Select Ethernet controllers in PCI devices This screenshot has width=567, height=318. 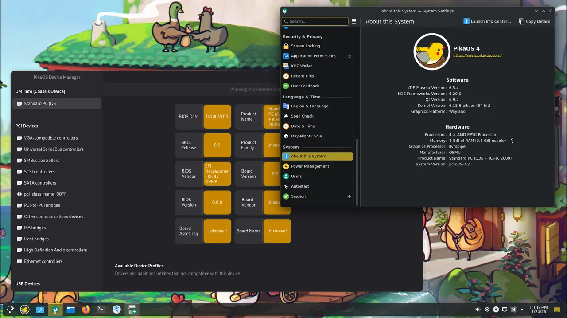coord(43,261)
